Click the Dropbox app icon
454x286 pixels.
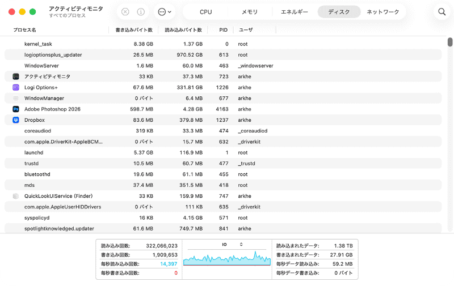(x=16, y=120)
